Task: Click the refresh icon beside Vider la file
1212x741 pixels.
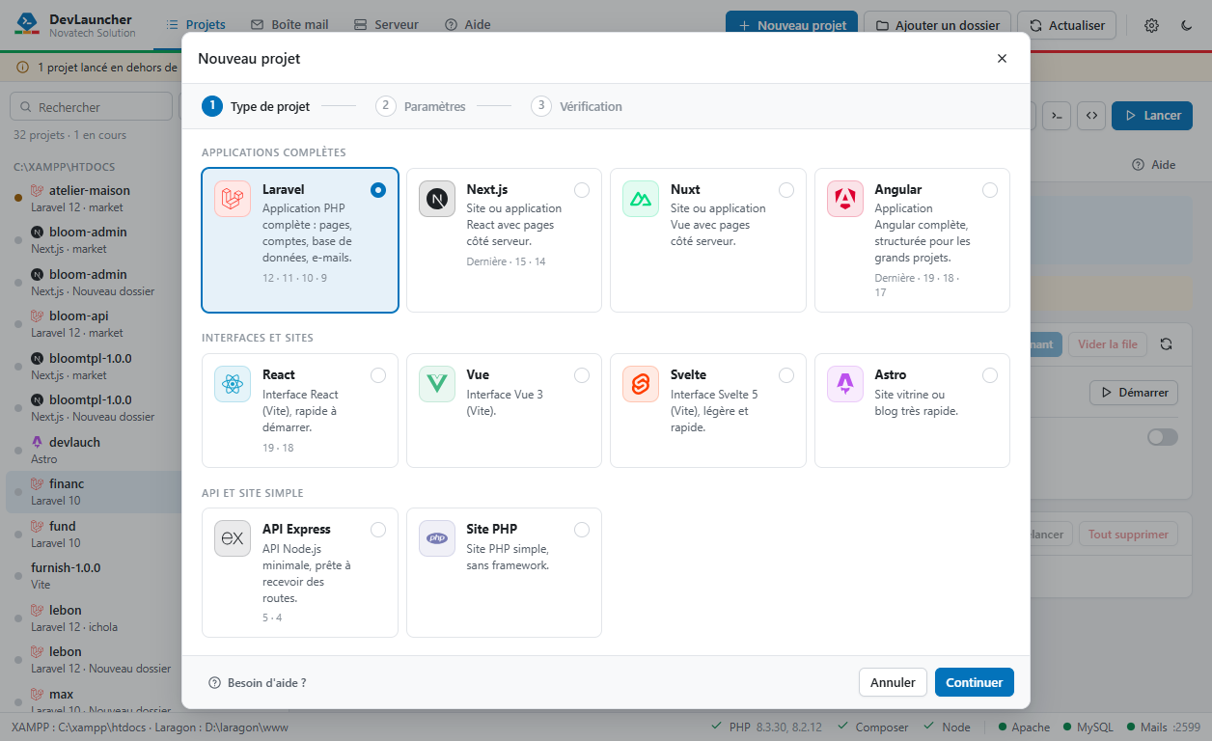Action: click(1167, 344)
